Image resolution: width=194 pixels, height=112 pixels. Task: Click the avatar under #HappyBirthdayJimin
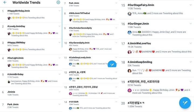(9, 18)
